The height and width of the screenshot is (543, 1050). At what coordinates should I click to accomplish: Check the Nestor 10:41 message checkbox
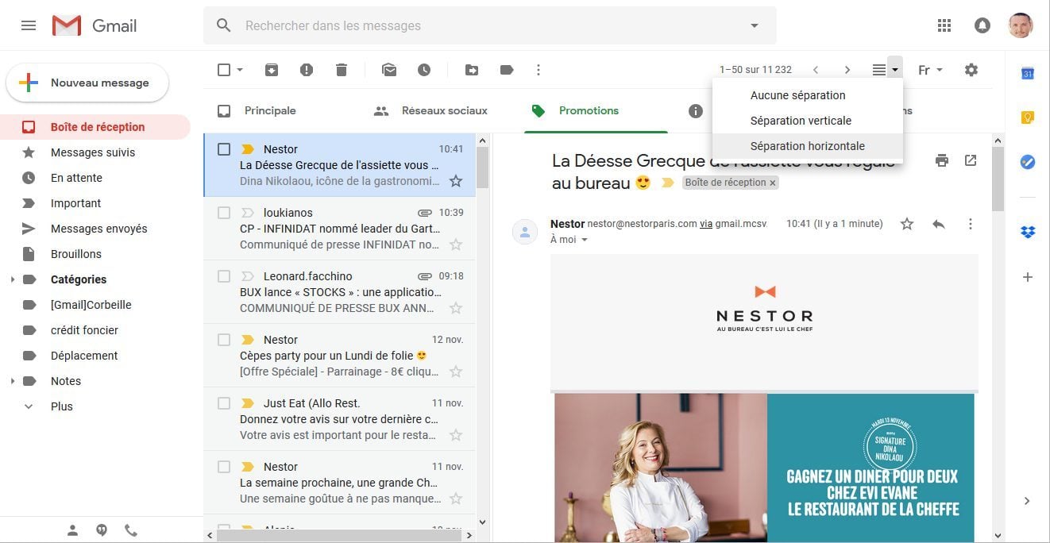(224, 149)
